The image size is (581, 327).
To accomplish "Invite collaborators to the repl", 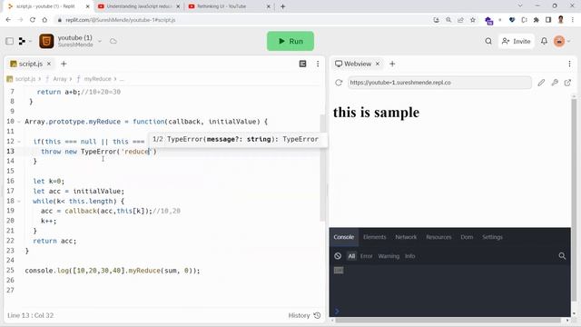I will click(516, 41).
